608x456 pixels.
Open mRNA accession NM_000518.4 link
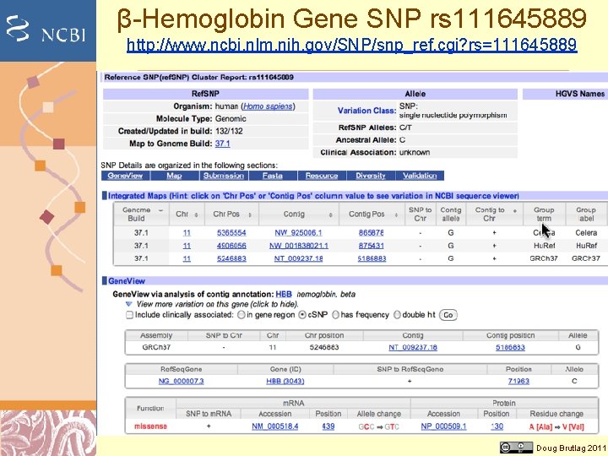(275, 426)
